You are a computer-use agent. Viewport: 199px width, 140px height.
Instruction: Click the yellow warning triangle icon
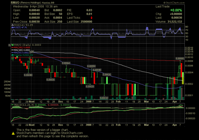point(13,133)
